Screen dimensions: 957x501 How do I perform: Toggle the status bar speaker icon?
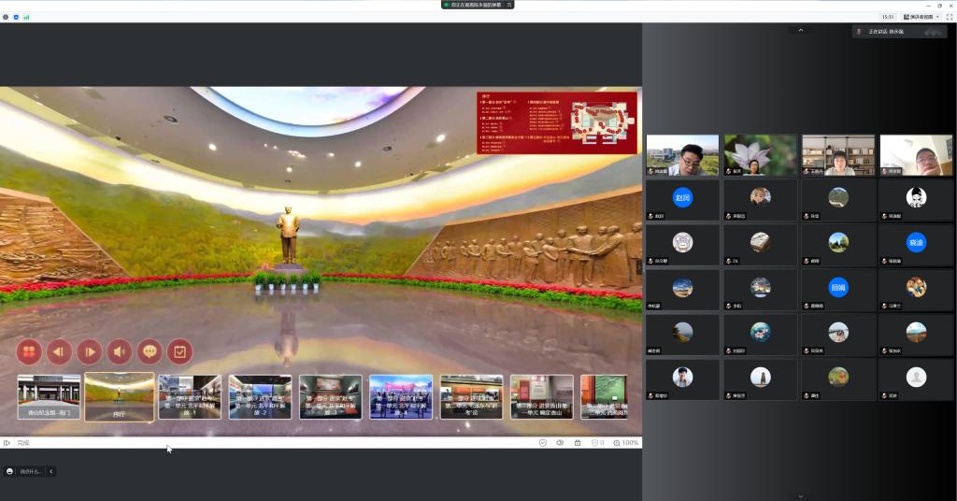[x=560, y=443]
